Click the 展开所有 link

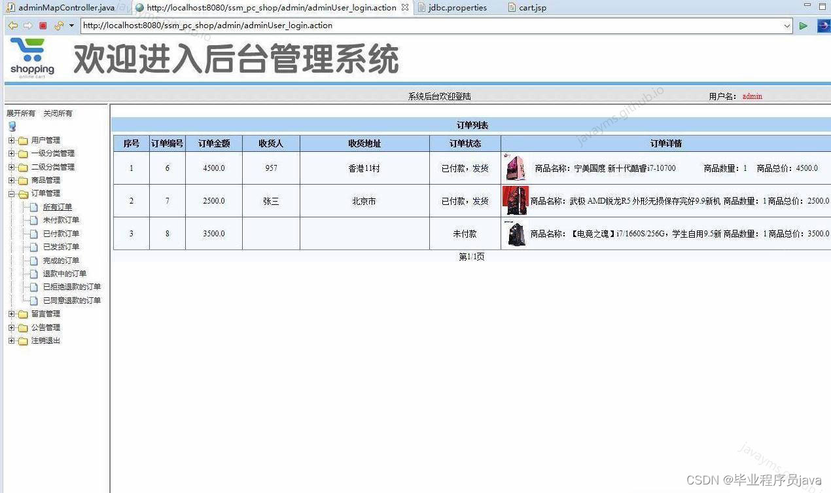pos(20,113)
